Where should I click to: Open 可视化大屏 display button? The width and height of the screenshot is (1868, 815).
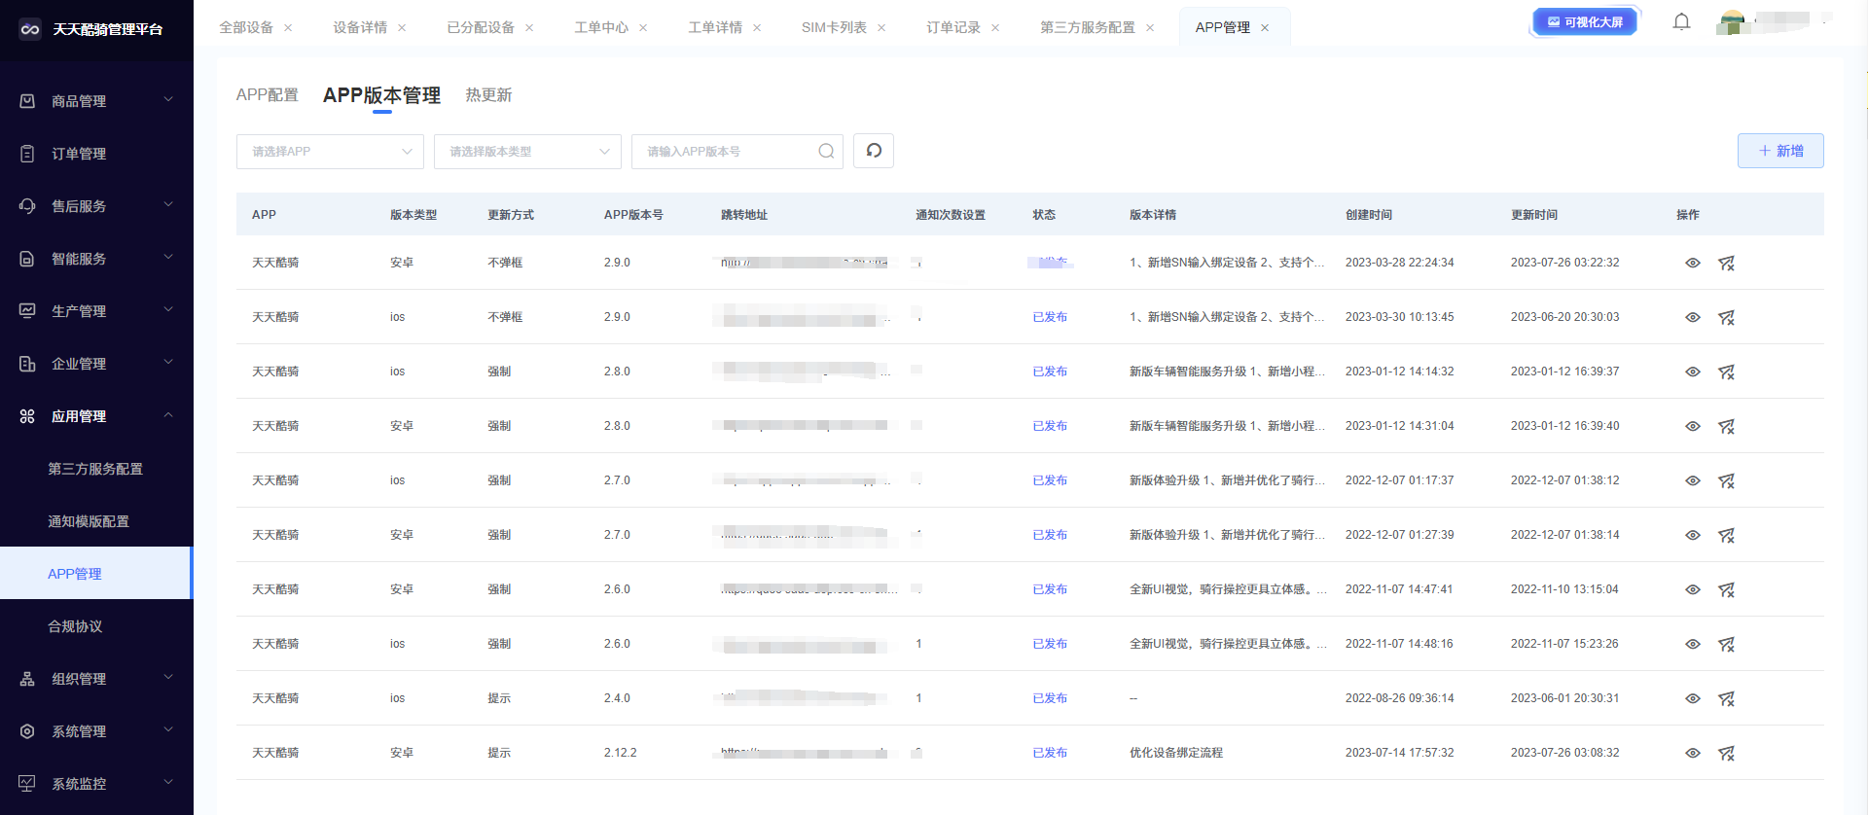(1585, 21)
